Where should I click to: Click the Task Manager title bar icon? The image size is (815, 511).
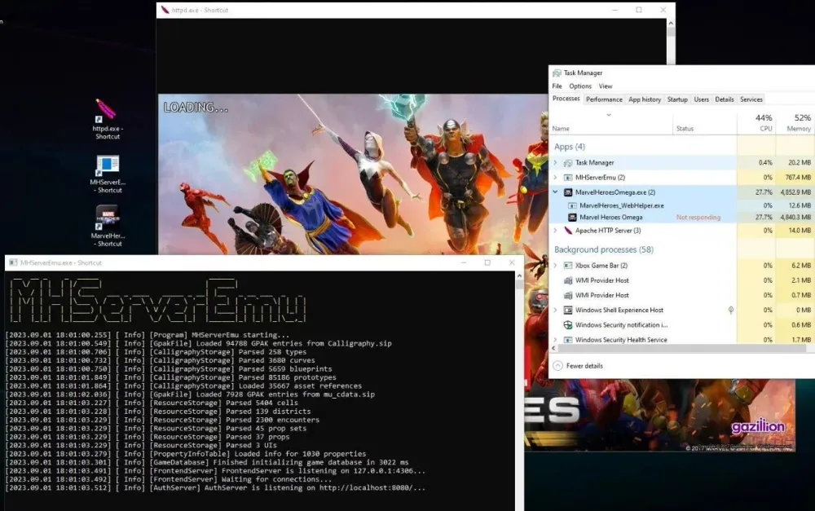tap(557, 73)
